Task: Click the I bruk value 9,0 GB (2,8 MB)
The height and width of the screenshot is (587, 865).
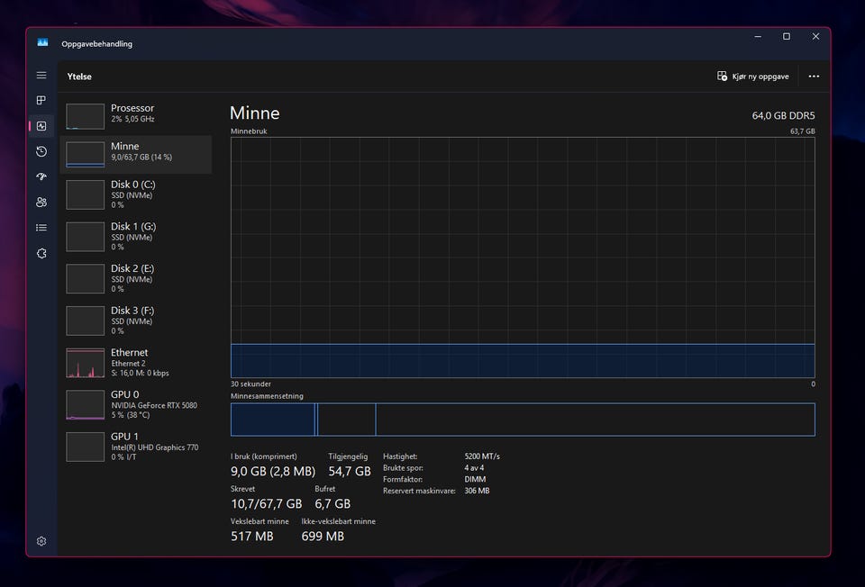Action: click(273, 471)
